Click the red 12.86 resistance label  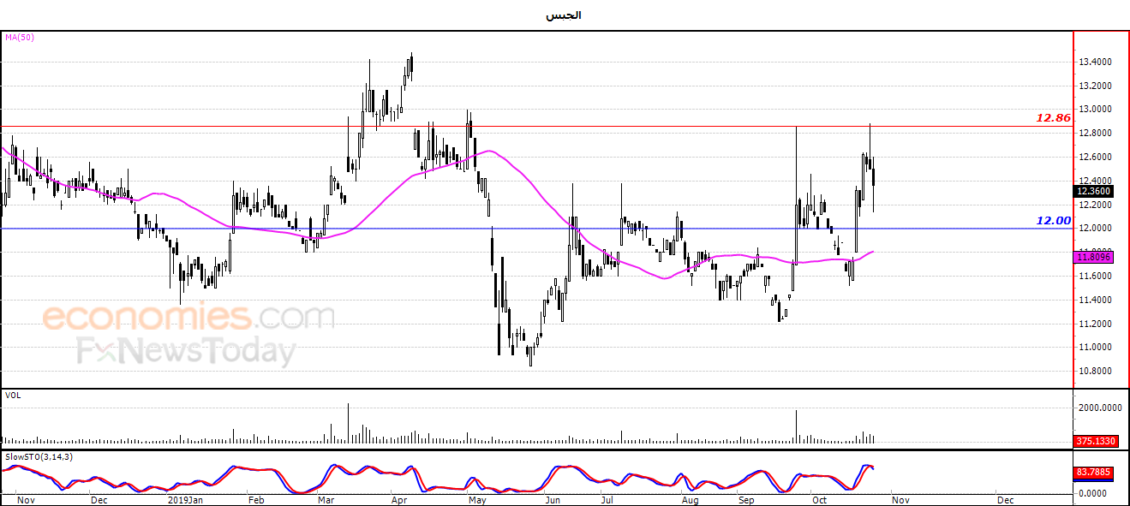1053,118
